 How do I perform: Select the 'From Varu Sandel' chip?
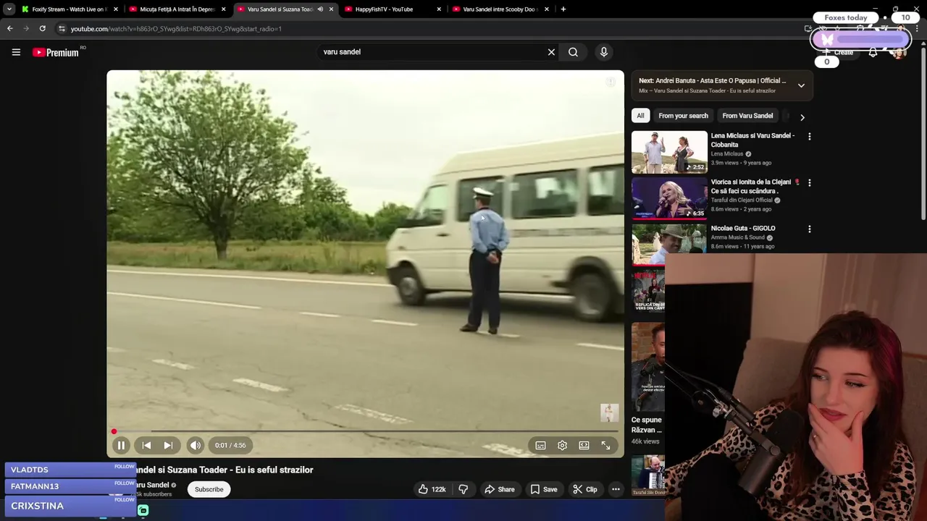[x=747, y=116]
